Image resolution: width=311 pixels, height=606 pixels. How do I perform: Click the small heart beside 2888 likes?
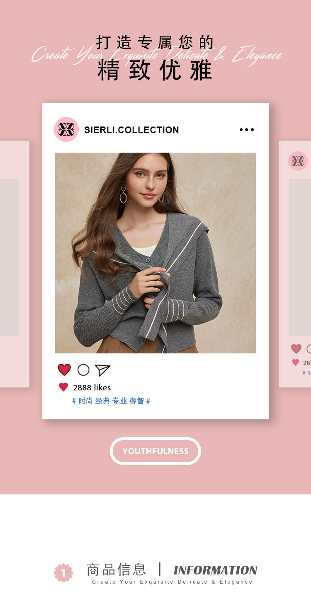pyautogui.click(x=63, y=387)
